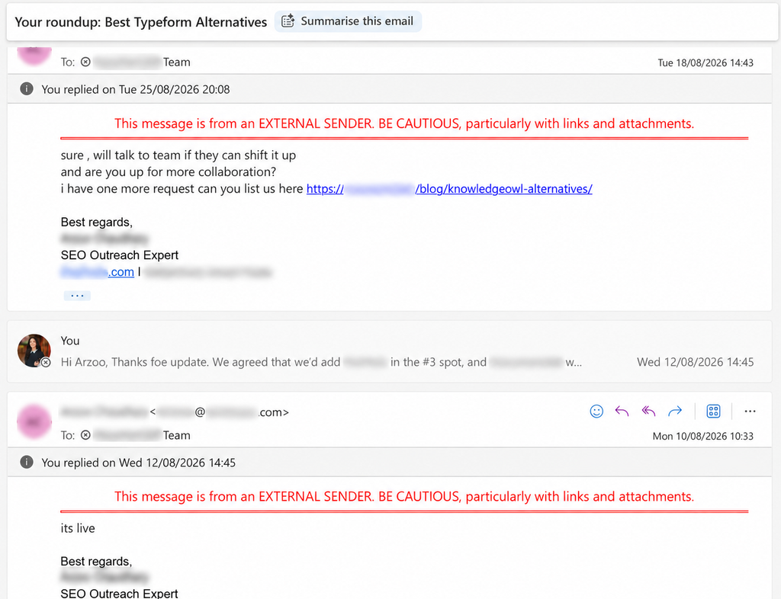Reply all with double arrow icon
The image size is (781, 599).
point(648,412)
